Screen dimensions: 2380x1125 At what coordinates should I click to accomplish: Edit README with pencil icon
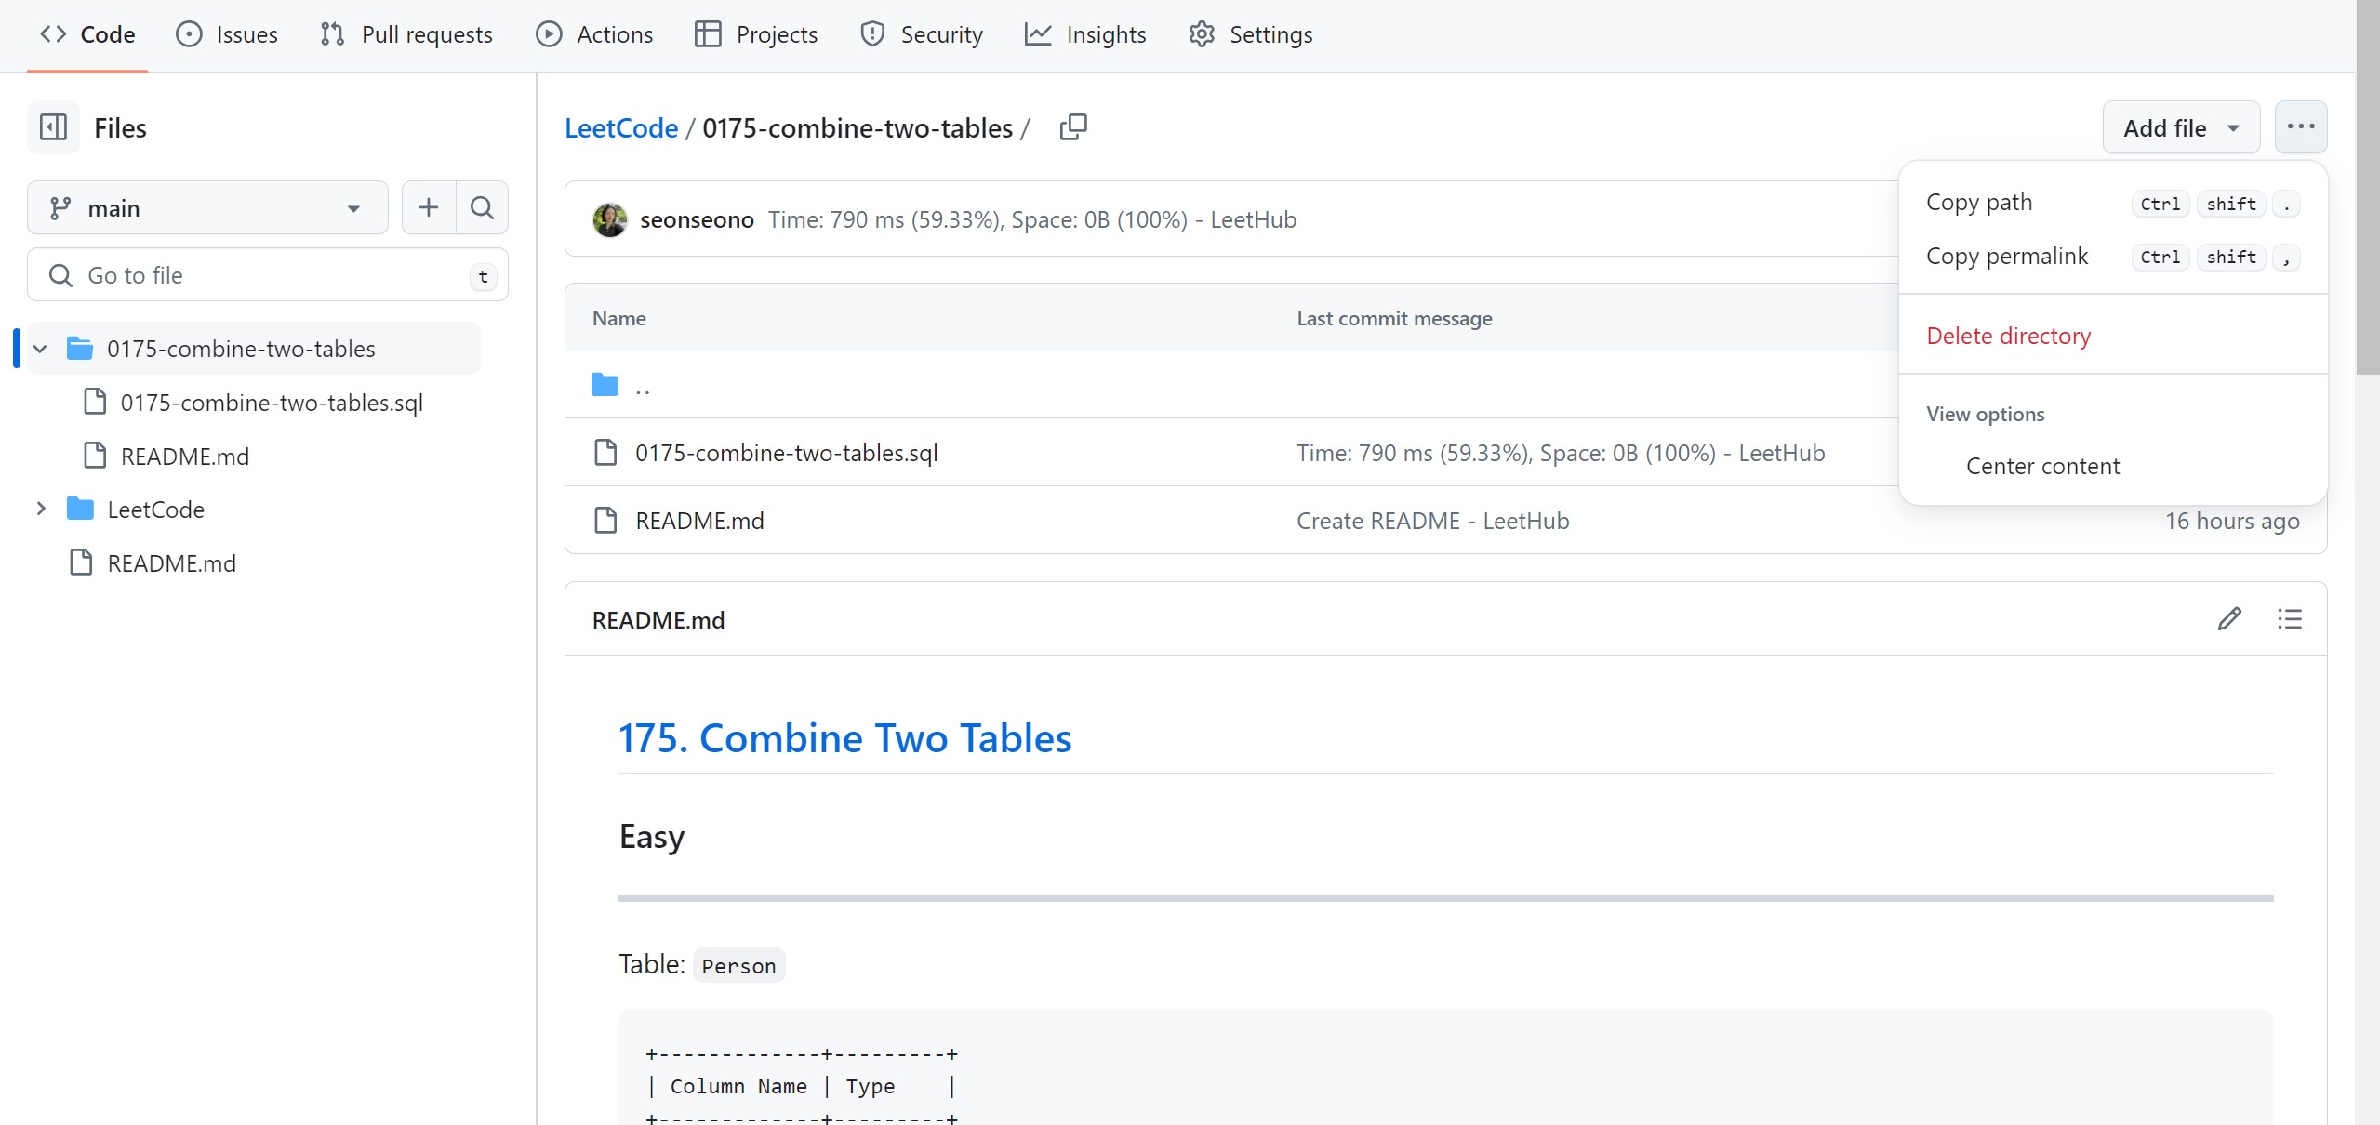[x=2229, y=619]
